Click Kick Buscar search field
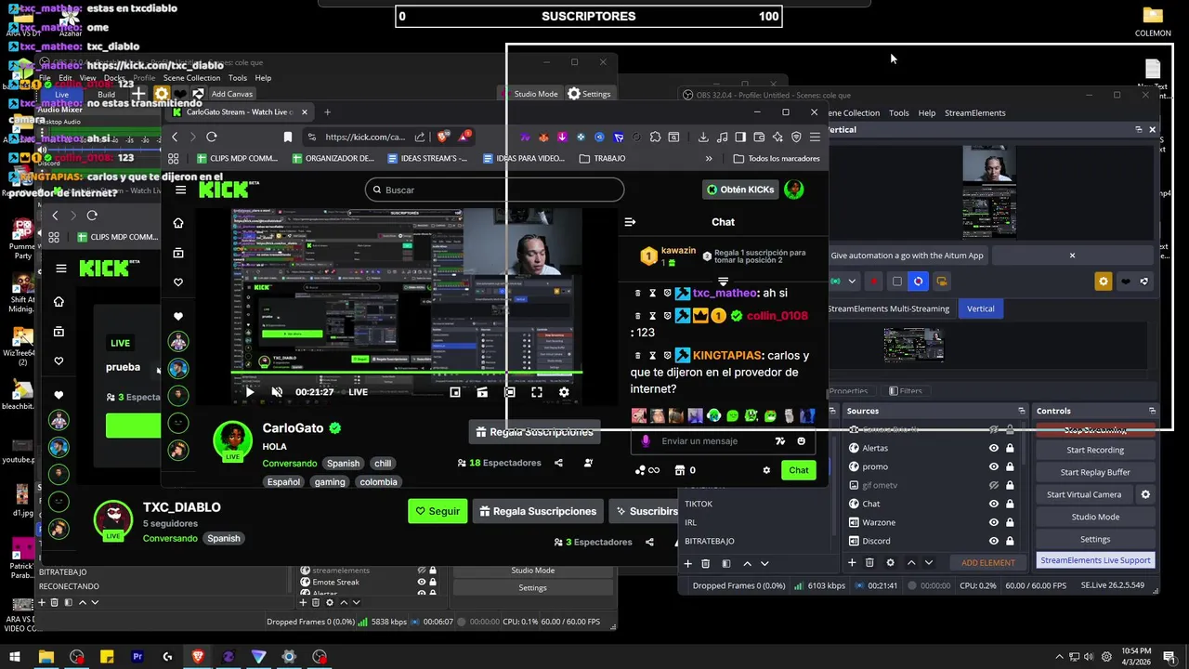 tap(494, 190)
